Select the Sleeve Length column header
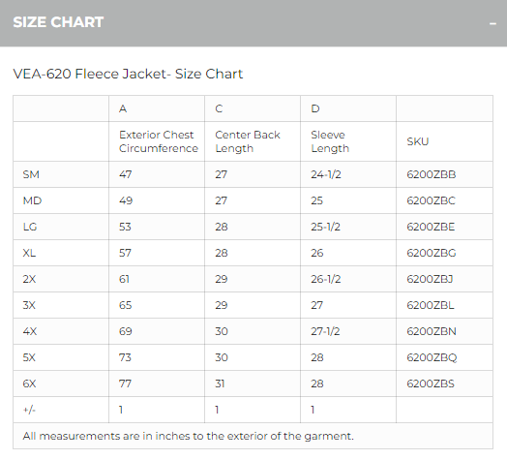 click(x=330, y=141)
